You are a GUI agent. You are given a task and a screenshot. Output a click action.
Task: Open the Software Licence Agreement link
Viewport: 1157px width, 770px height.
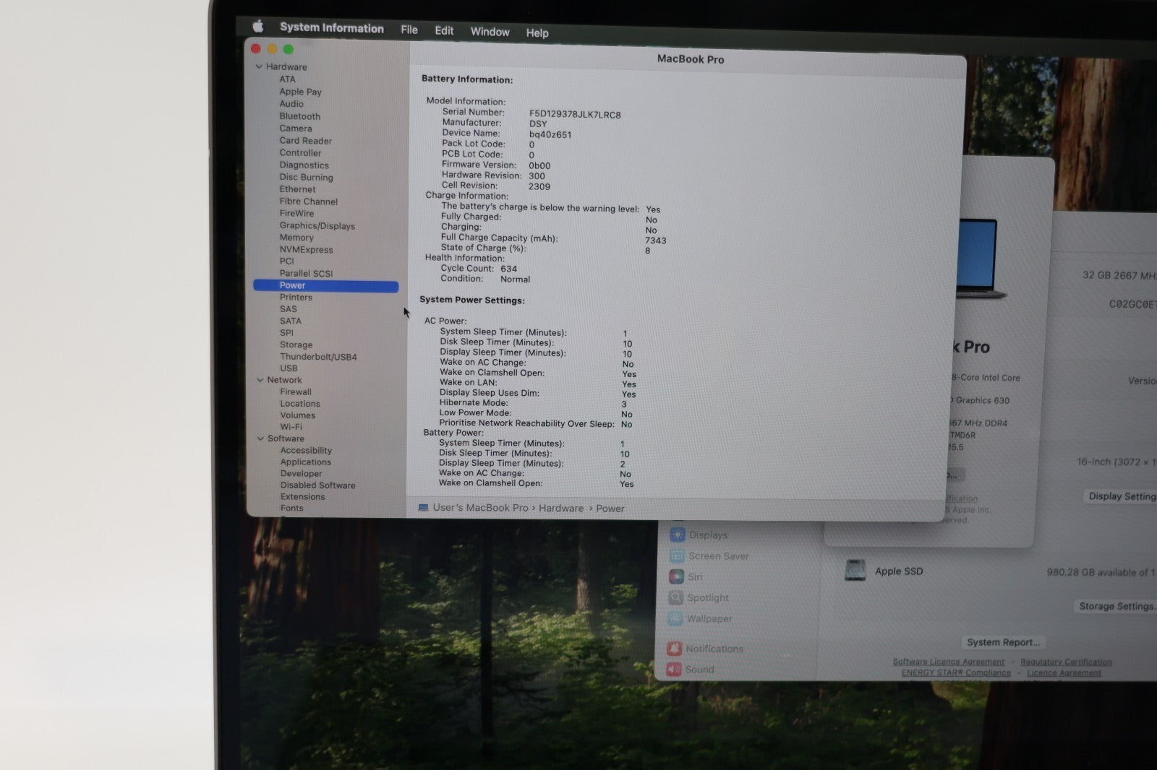tap(948, 662)
